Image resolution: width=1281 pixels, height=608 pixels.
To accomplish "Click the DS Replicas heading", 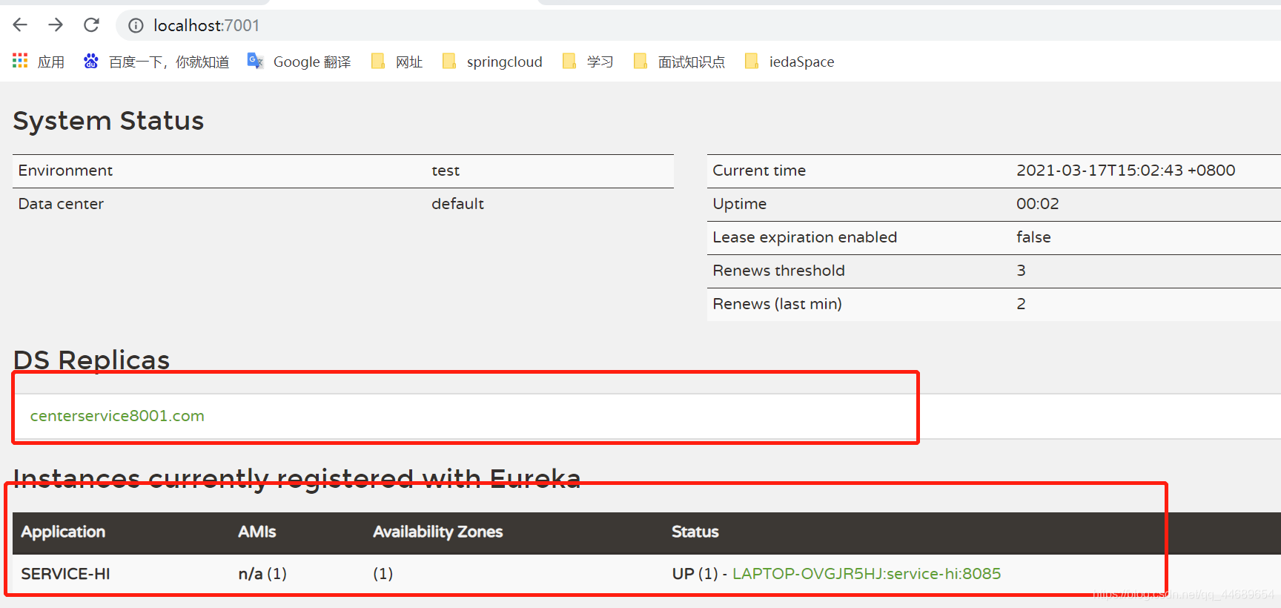I will pos(91,360).
